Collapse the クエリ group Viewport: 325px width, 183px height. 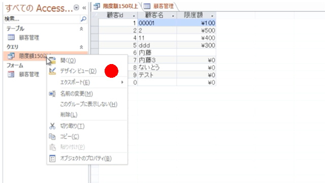click(81, 47)
